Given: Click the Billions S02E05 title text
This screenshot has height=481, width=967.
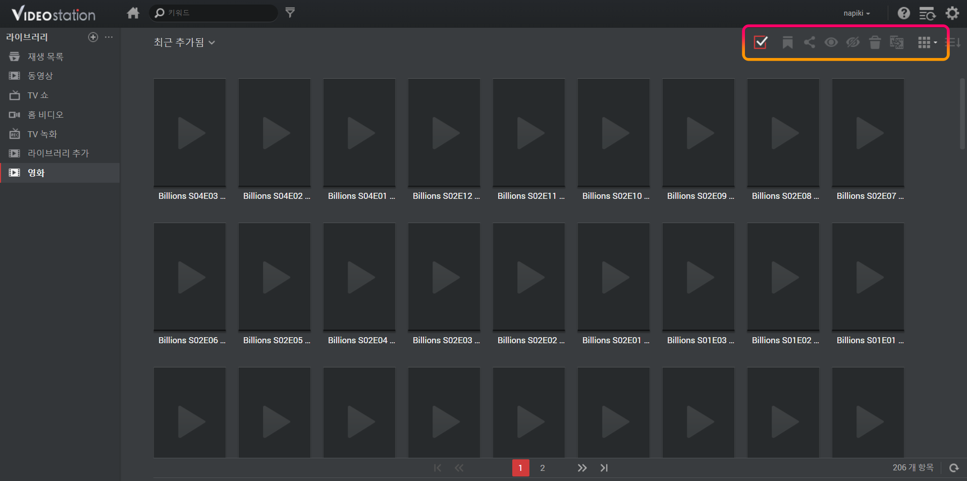Looking at the screenshot, I should (277, 340).
